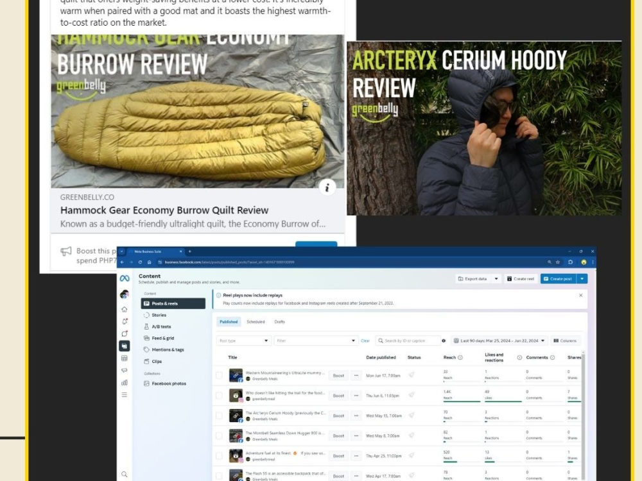Click the Create post button

click(x=559, y=279)
